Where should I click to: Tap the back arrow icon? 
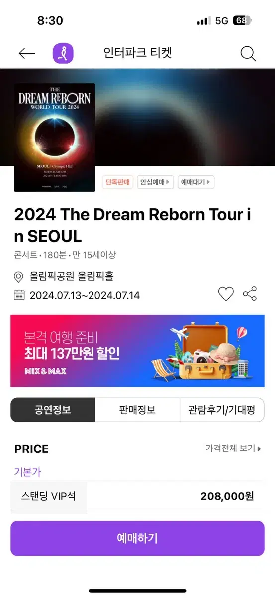click(27, 53)
